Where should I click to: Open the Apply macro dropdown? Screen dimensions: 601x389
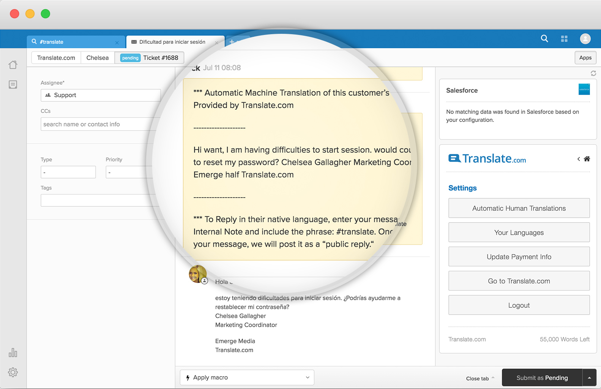tap(247, 377)
